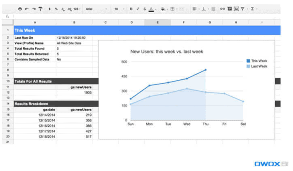The width and height of the screenshot is (293, 171).
Task: Select column E header
Action: click(158, 22)
